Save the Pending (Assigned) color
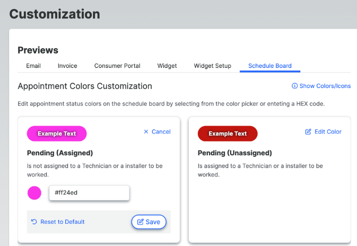This screenshot has width=357, height=246. 149,222
